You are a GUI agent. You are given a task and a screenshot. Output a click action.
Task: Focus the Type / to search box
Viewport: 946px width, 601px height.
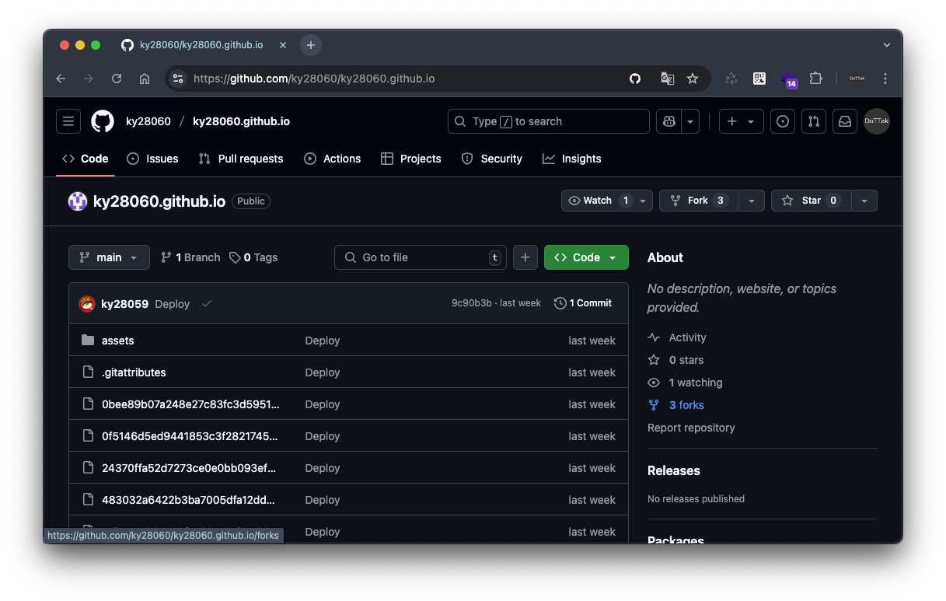(x=549, y=121)
